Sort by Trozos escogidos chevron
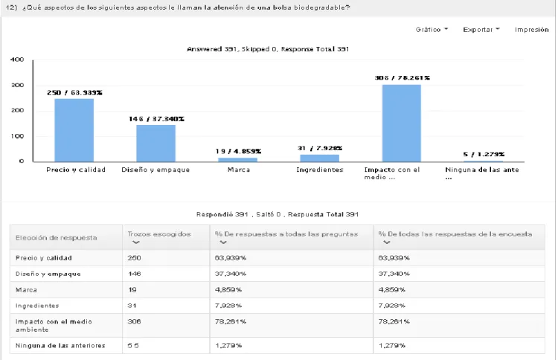Image resolution: width=558 pixels, height=360 pixels. pos(135,242)
